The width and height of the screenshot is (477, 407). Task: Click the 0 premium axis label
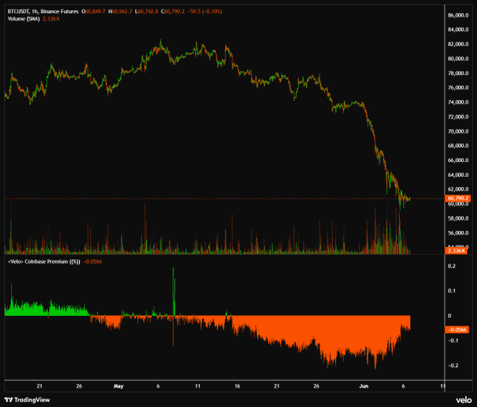click(x=450, y=316)
